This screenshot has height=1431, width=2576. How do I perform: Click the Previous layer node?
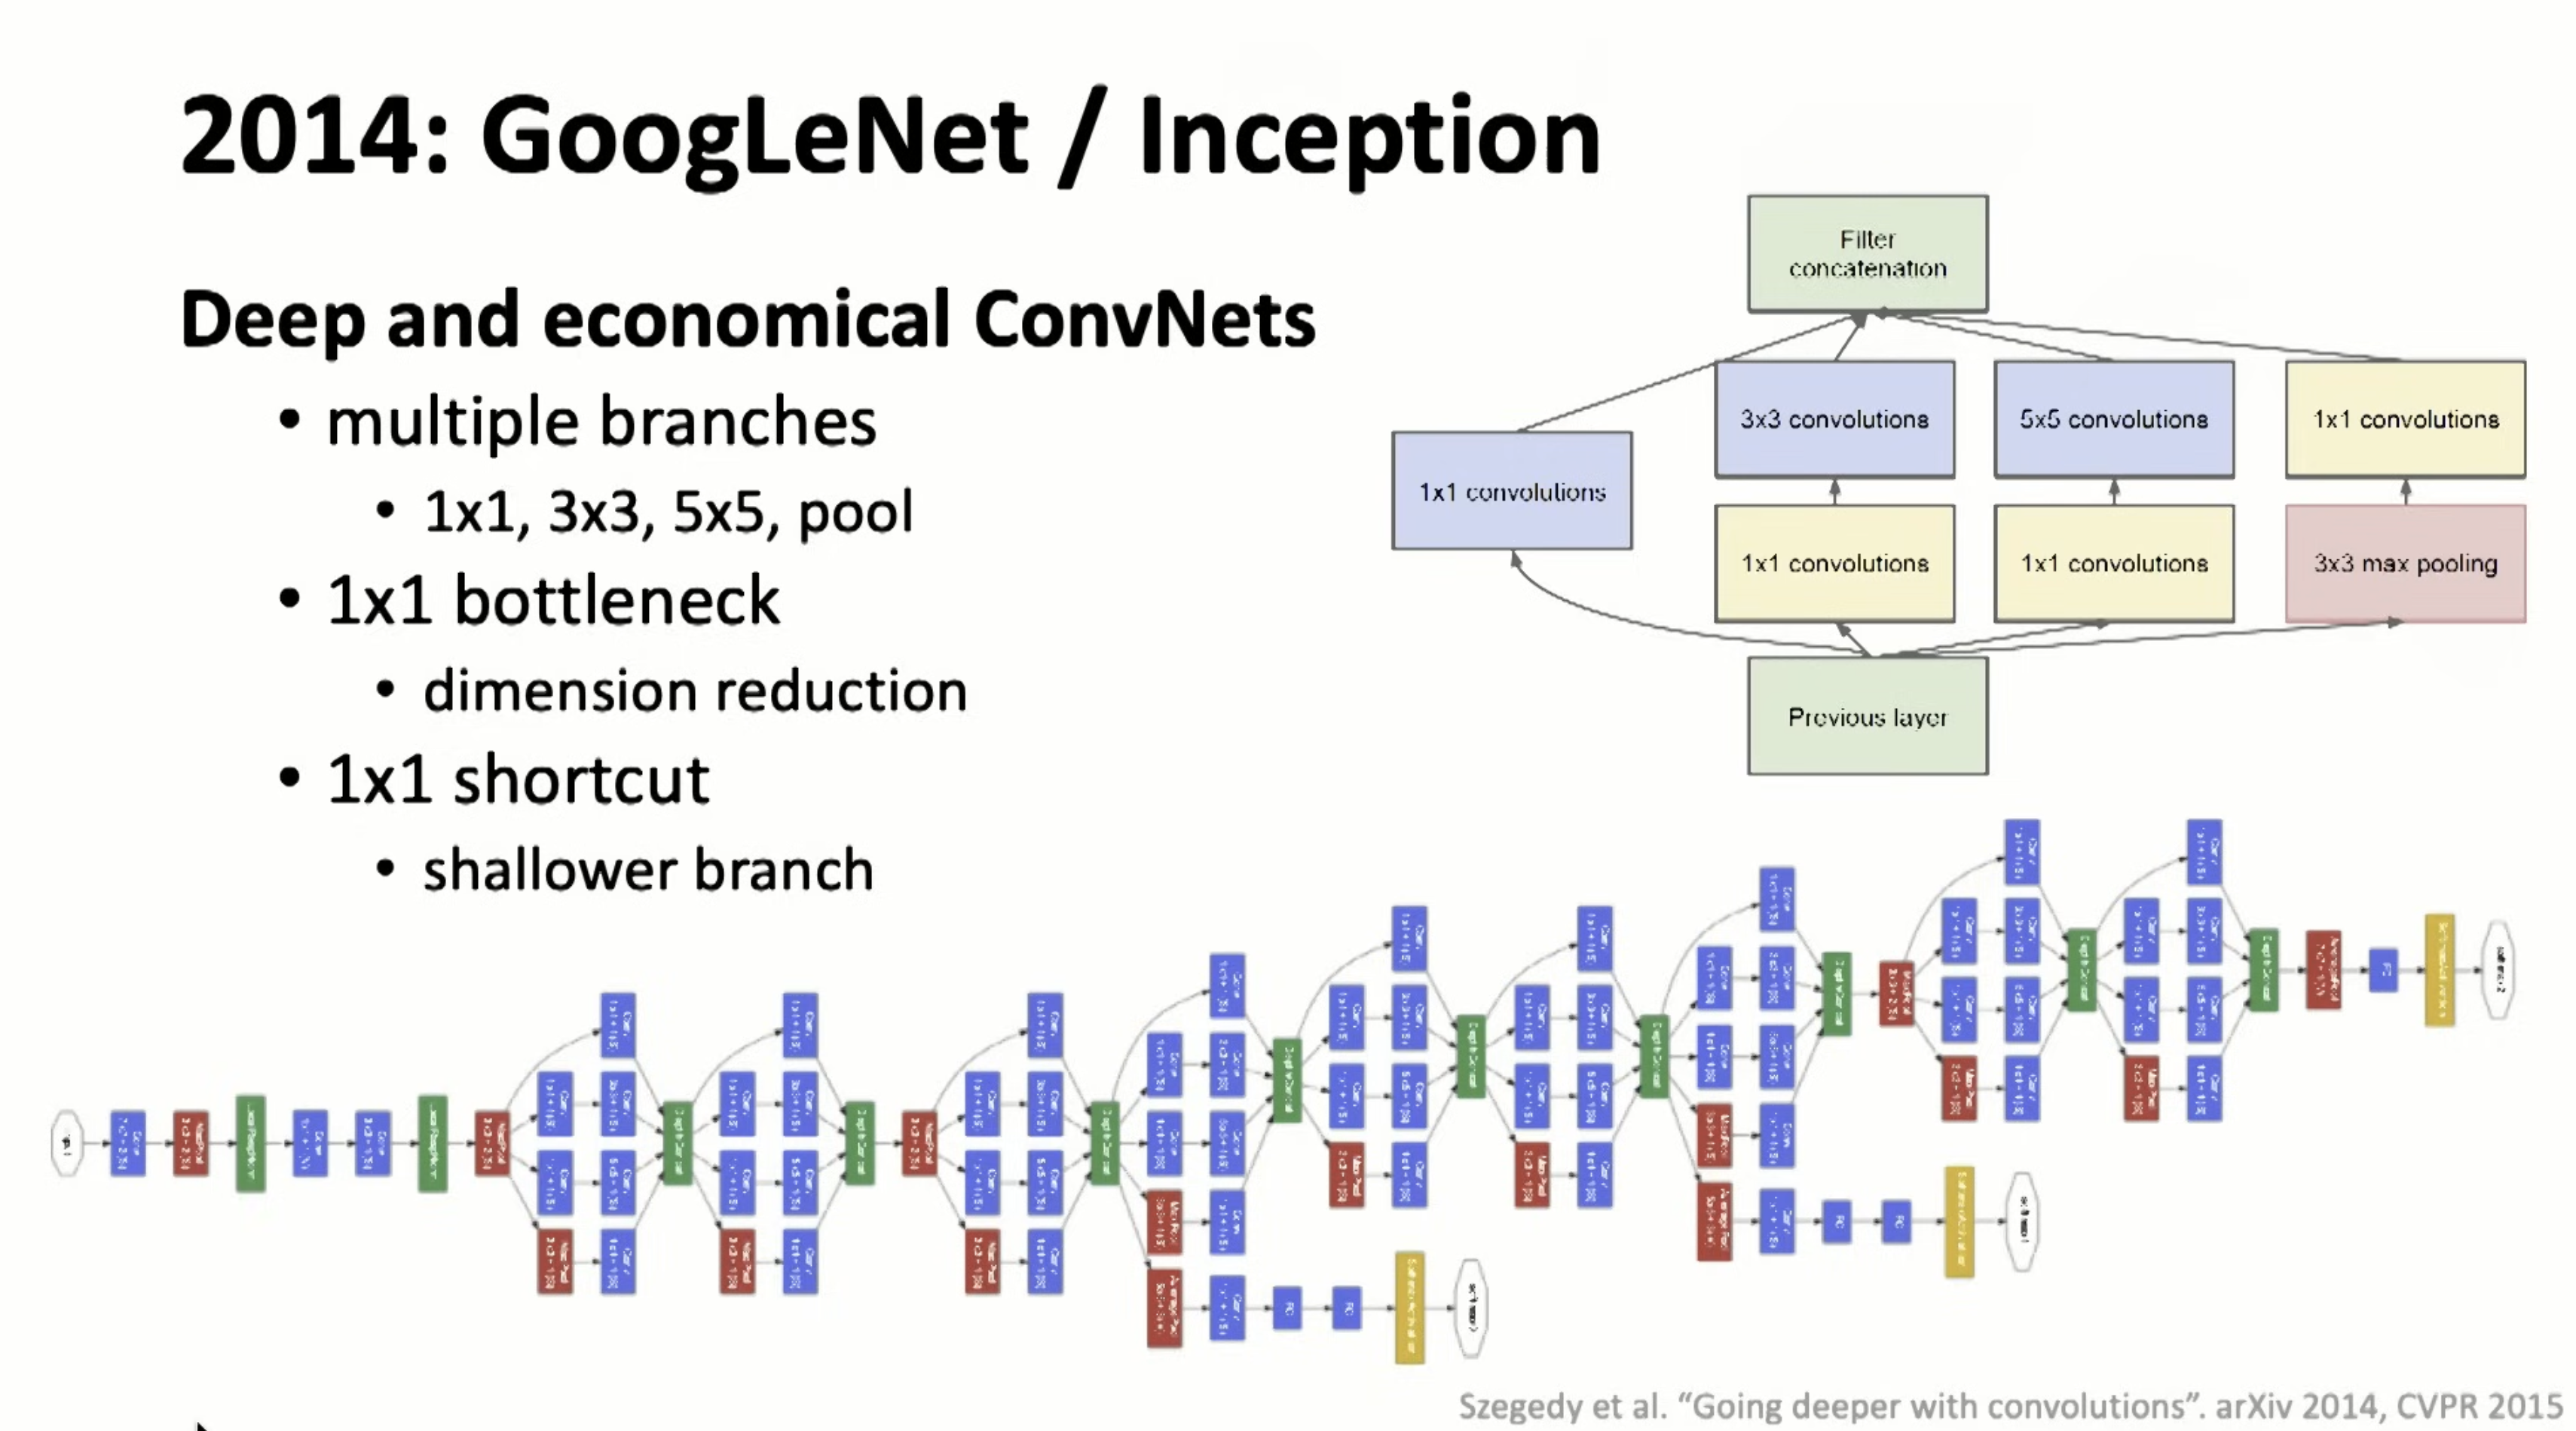(x=1866, y=717)
